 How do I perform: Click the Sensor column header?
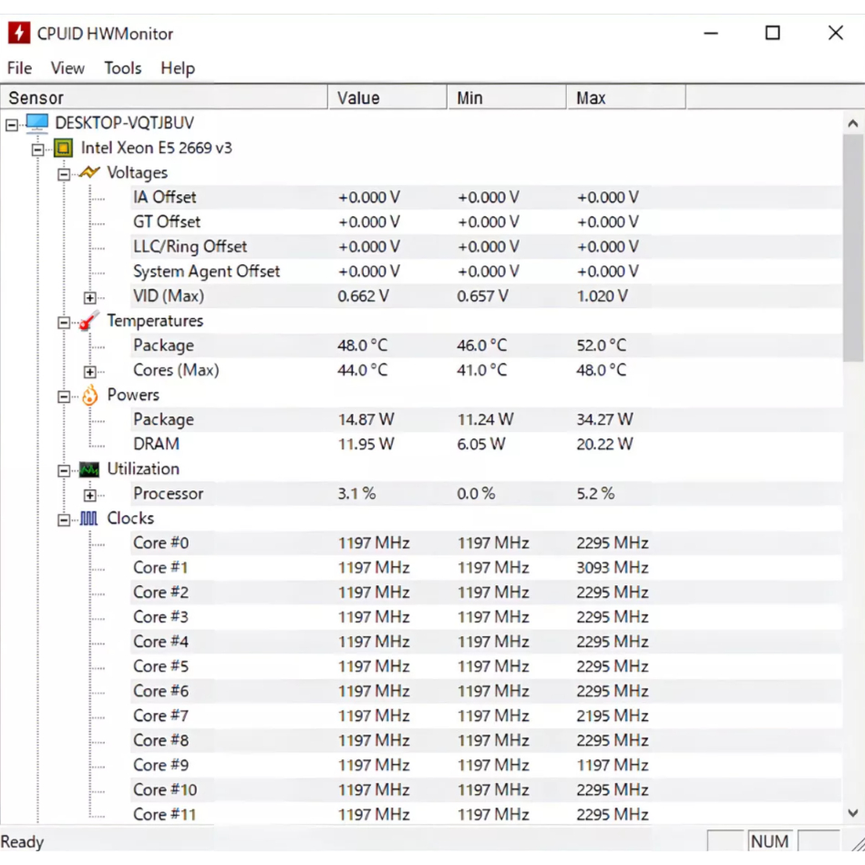[x=164, y=98]
